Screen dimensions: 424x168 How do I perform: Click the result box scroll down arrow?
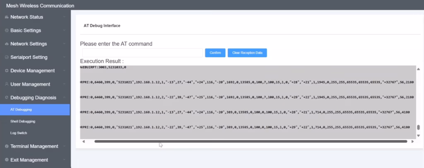click(x=418, y=136)
